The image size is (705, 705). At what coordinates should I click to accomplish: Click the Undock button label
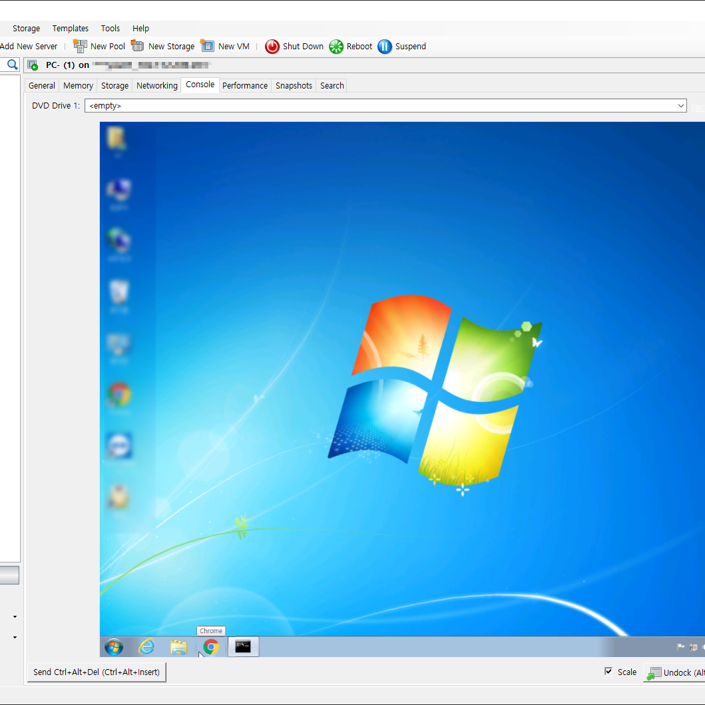684,672
